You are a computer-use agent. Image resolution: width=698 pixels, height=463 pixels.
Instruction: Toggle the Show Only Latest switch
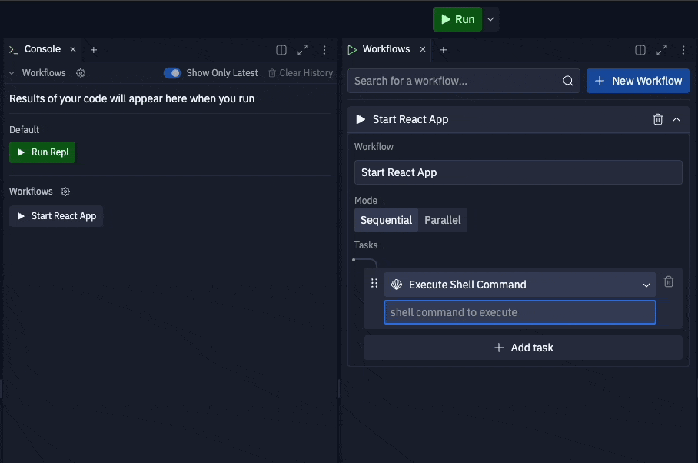(172, 73)
